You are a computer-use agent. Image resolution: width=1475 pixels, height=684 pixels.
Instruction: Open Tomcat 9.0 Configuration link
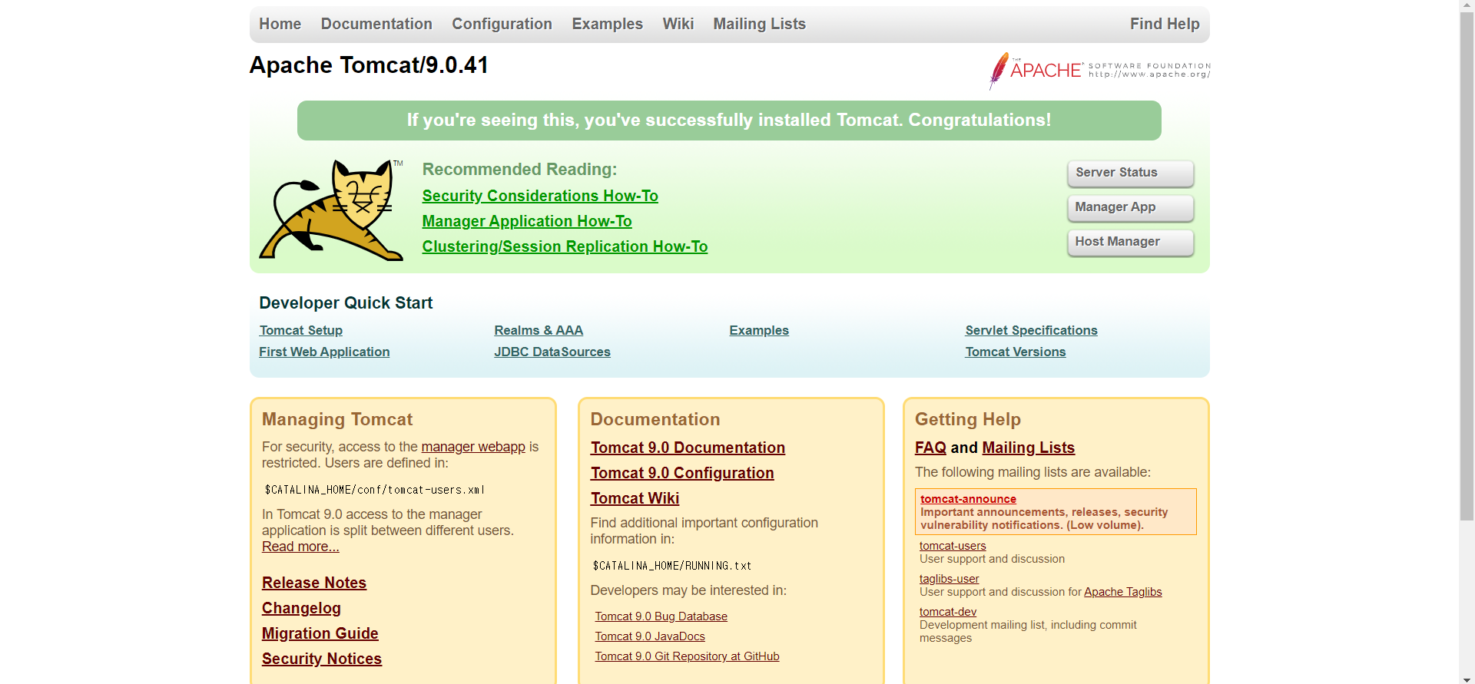click(x=682, y=473)
